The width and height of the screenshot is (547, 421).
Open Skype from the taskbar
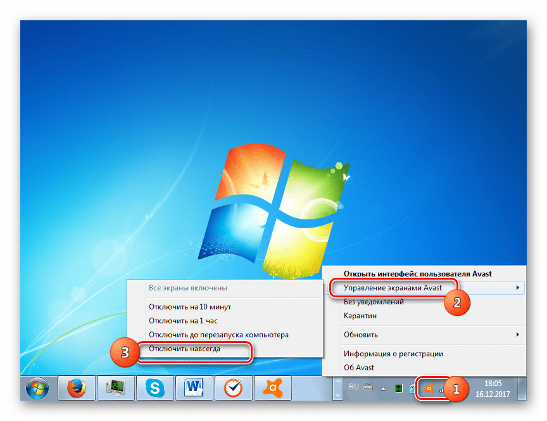pos(153,387)
